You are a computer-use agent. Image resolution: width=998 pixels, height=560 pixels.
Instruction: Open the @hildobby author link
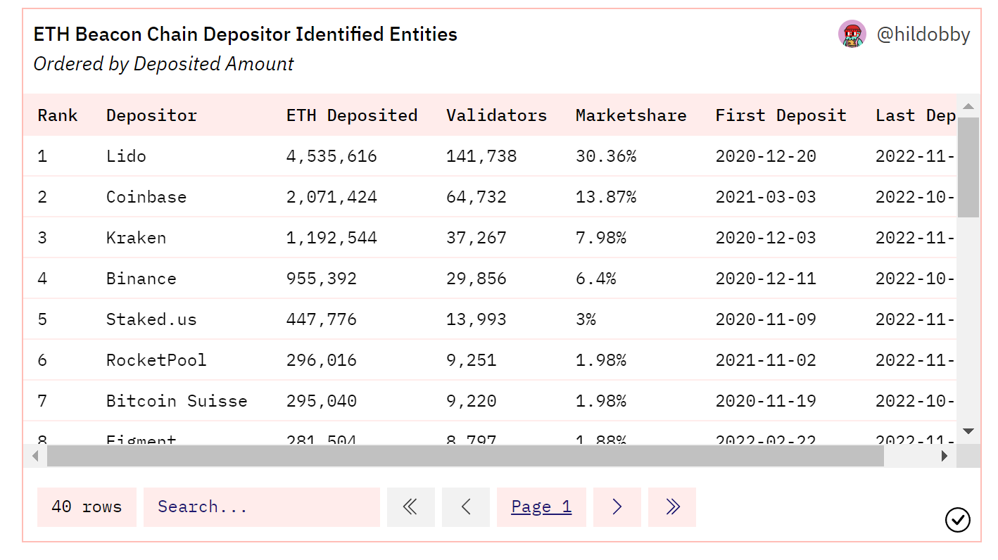(x=923, y=34)
